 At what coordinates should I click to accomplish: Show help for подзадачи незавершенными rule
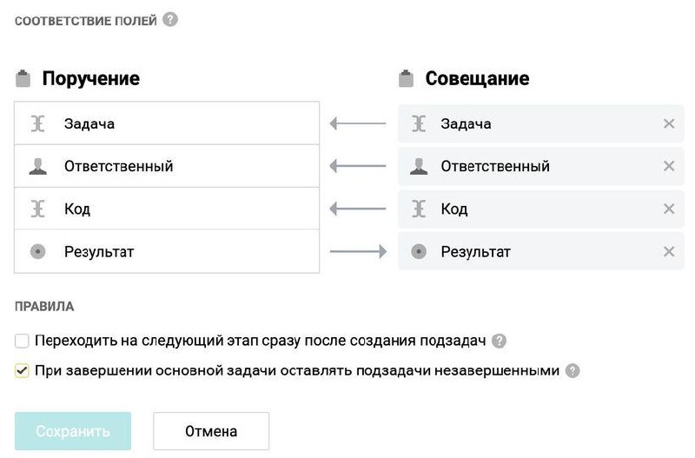(573, 371)
